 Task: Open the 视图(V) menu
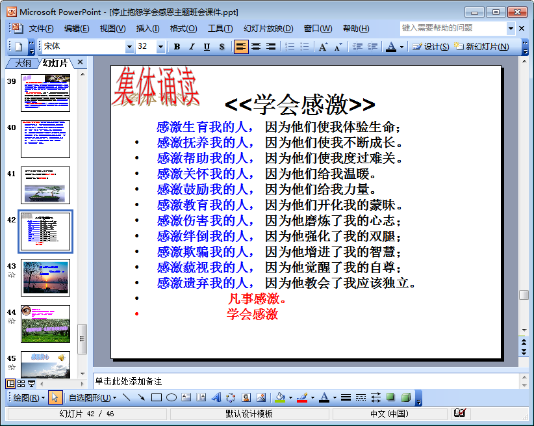coord(112,29)
